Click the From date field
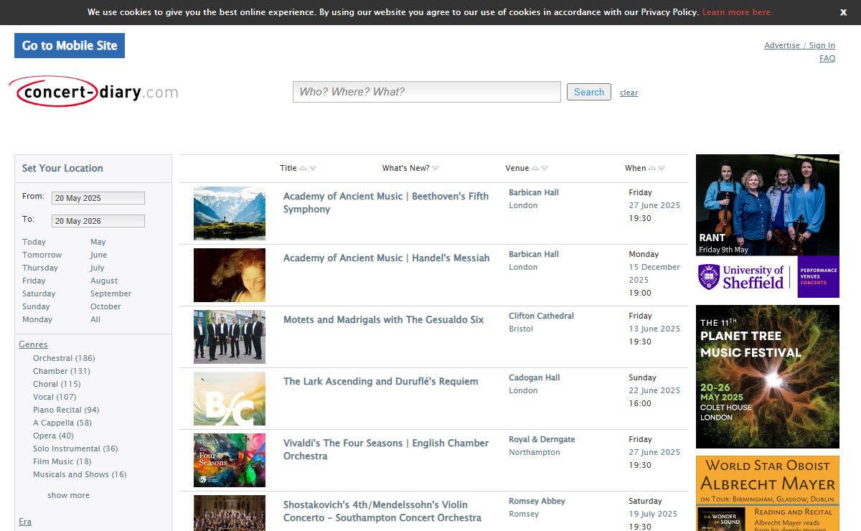Viewport: 861px width, 531px height. (x=98, y=198)
